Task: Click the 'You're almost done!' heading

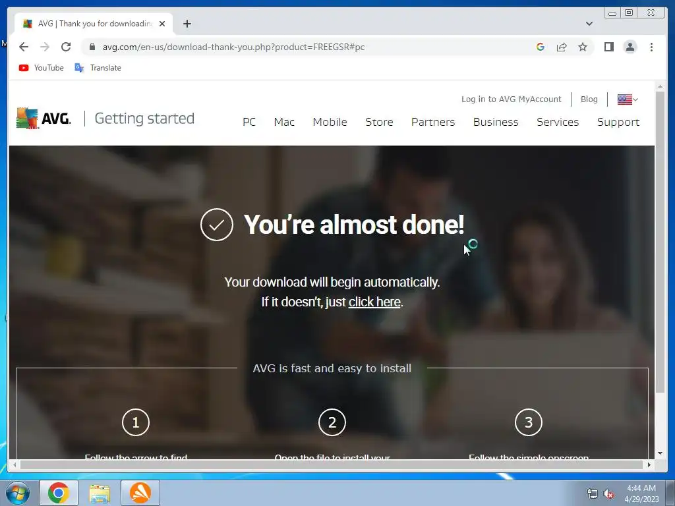Action: [354, 224]
